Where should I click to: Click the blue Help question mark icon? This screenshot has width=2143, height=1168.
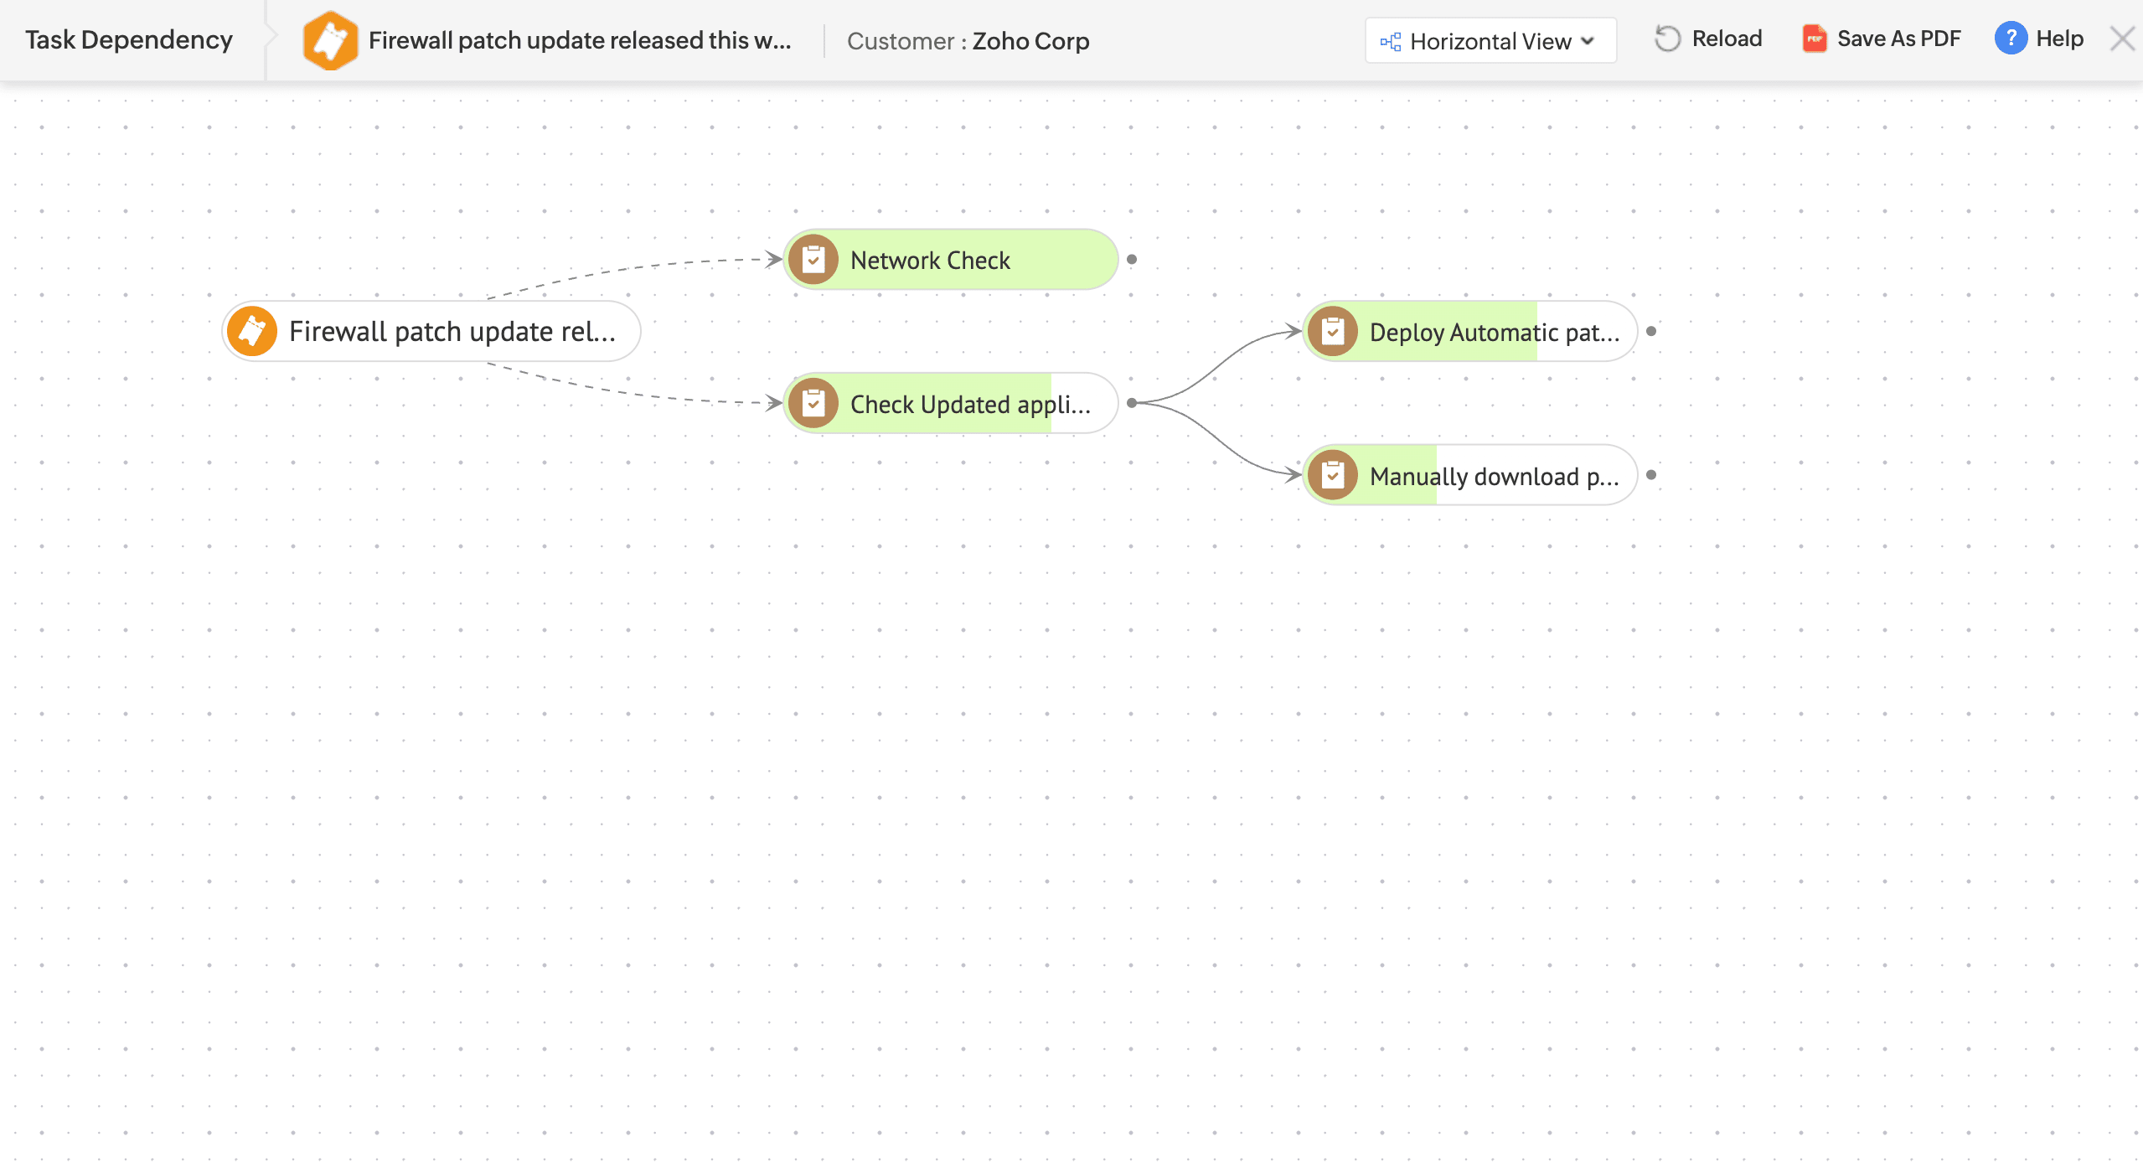coord(2011,39)
